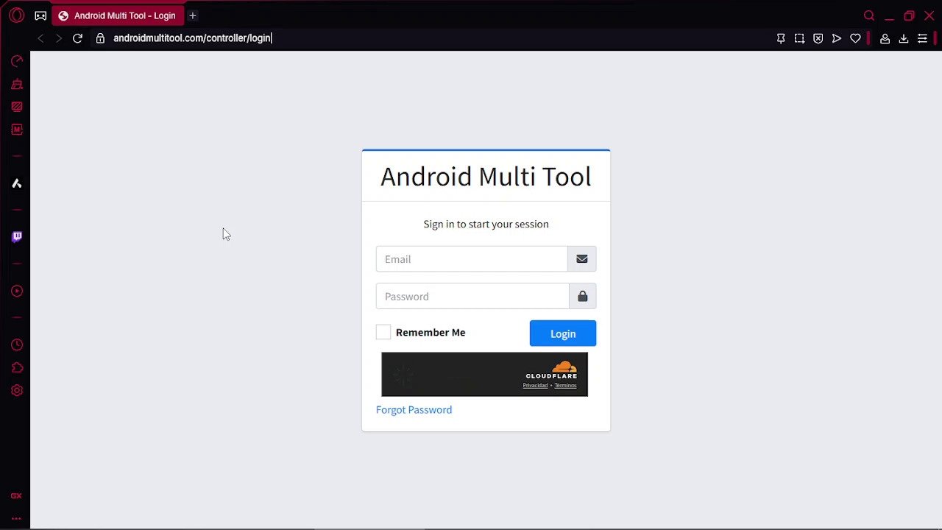Viewport: 942px width, 530px height.
Task: Go back using the back arrow
Action: click(x=40, y=38)
